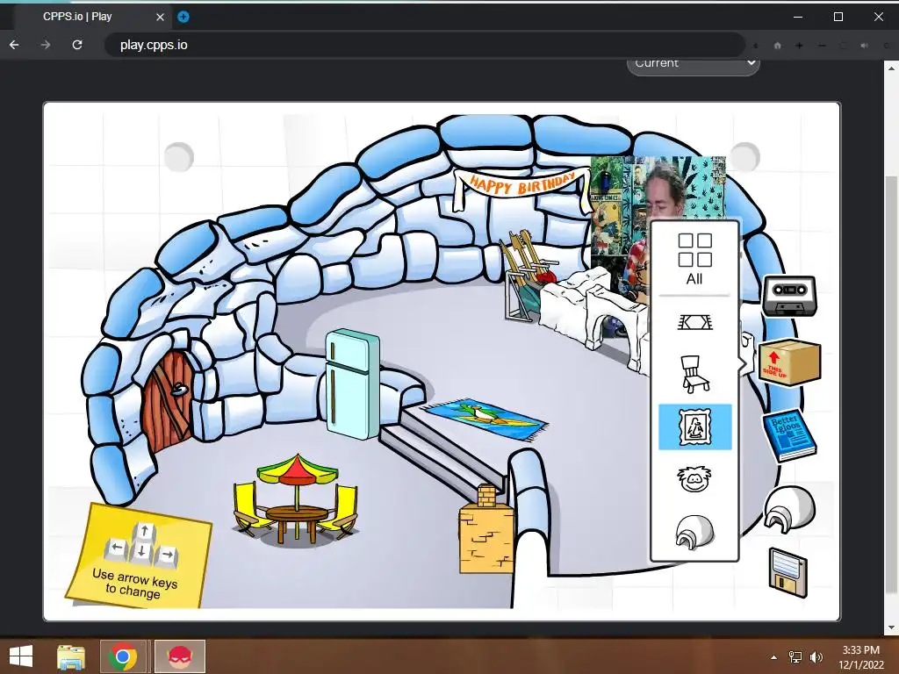Click the igloo upgrade icon on right edge
The width and height of the screenshot is (899, 674).
click(789, 508)
